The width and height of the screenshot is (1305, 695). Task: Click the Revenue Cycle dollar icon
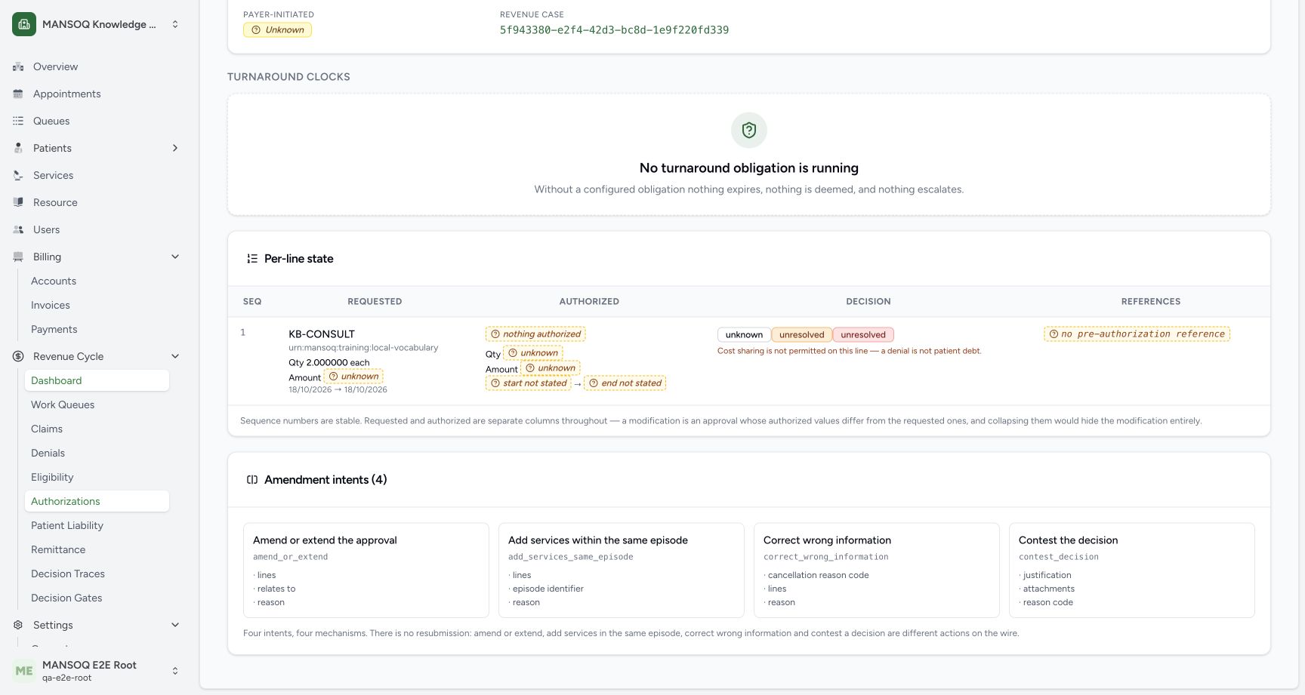click(18, 357)
